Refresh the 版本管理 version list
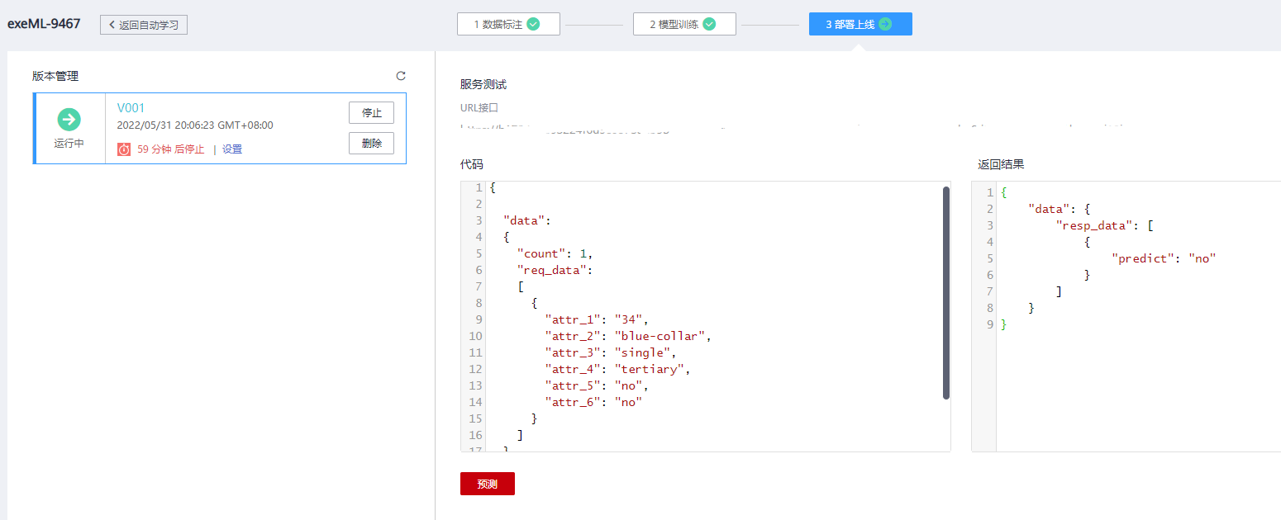1281x520 pixels. (x=401, y=76)
